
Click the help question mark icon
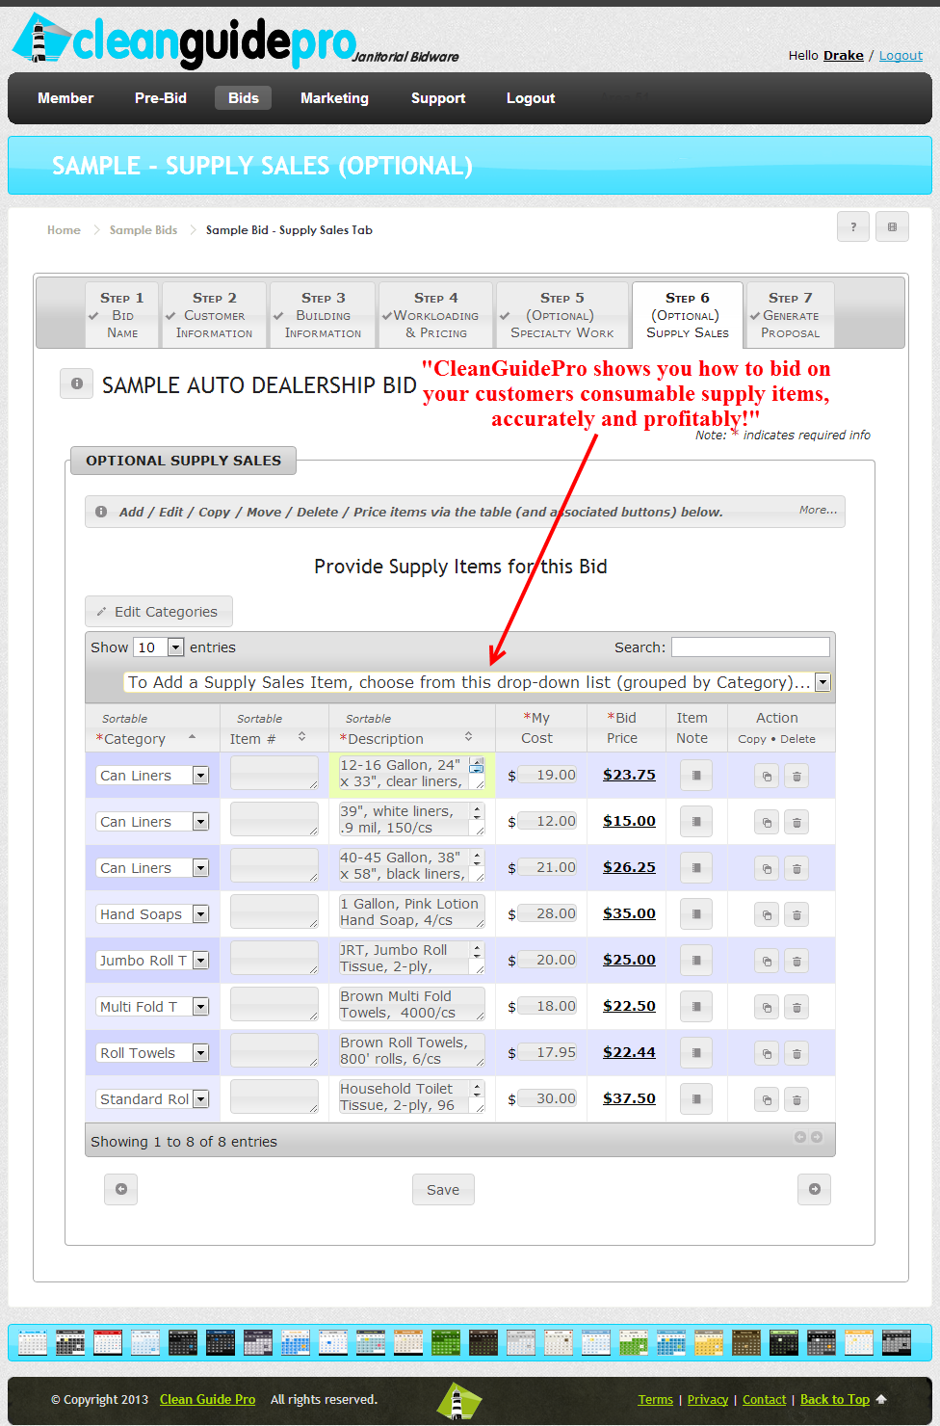852,227
